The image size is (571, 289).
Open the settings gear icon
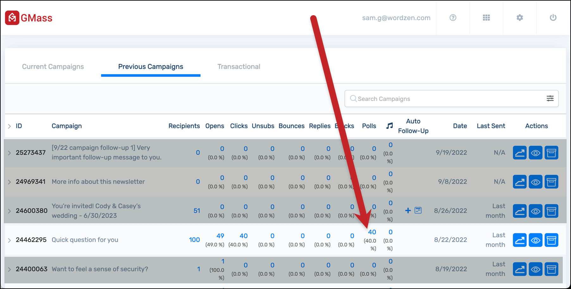click(x=520, y=18)
